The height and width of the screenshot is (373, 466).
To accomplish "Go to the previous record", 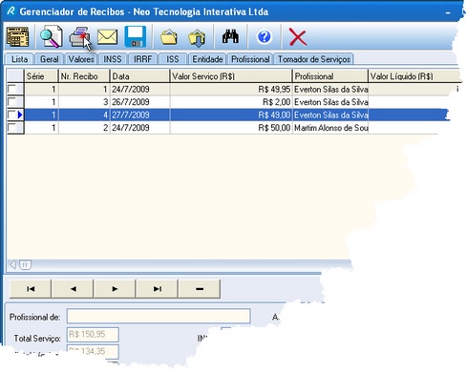I will (x=73, y=289).
